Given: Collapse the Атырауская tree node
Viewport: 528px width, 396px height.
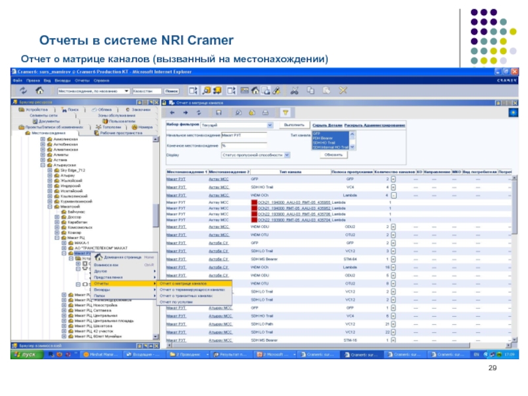Looking at the screenshot, I should click(42, 164).
